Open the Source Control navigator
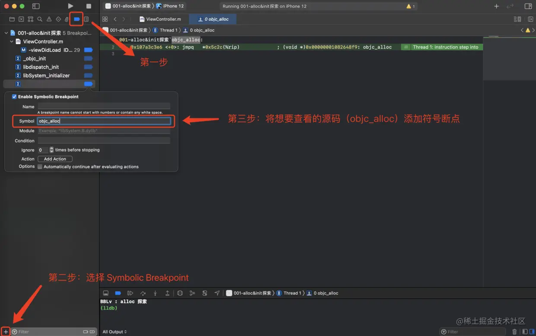 [21, 19]
